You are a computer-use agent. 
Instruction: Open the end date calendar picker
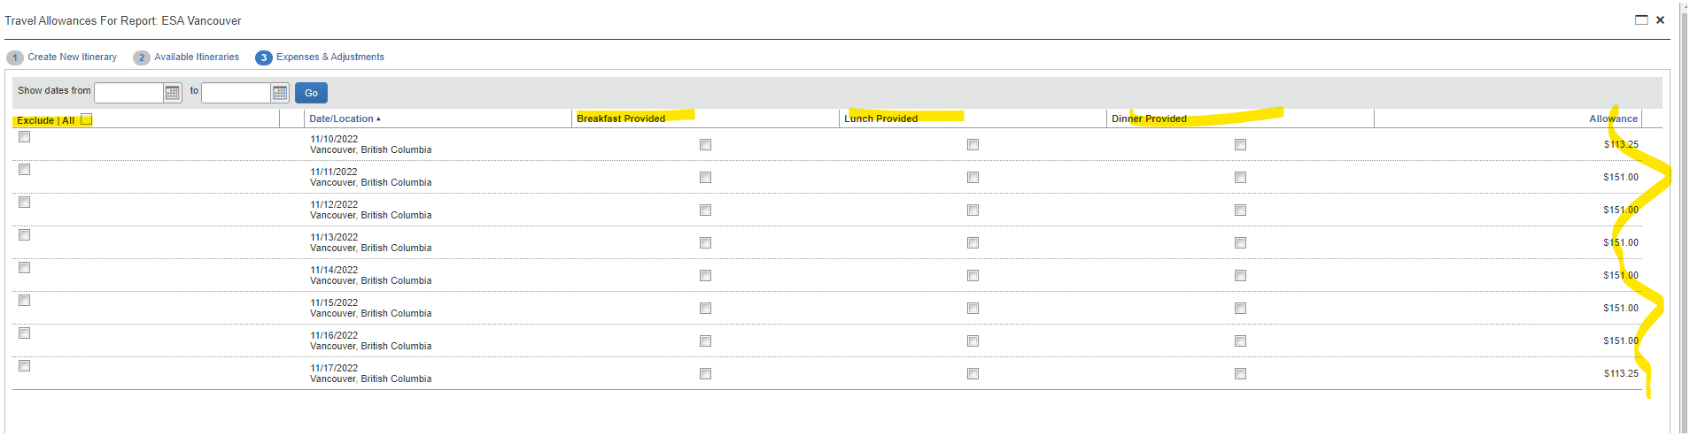(280, 93)
